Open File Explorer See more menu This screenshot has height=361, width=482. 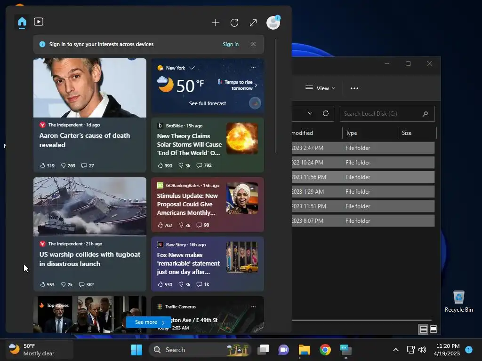354,88
